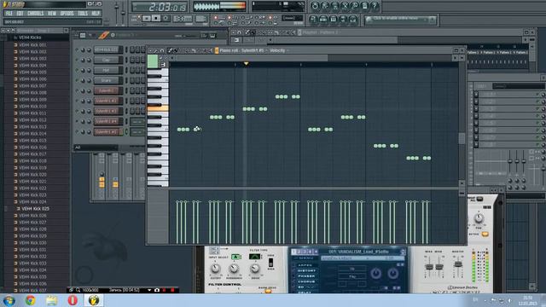
Task: Open graph editor icon in channel rack
Action: tap(204, 36)
